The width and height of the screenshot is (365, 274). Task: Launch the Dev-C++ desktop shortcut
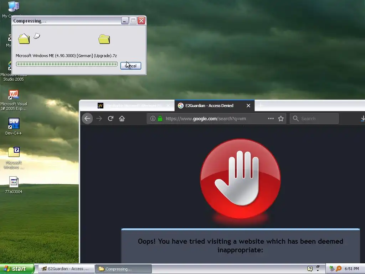(14, 127)
